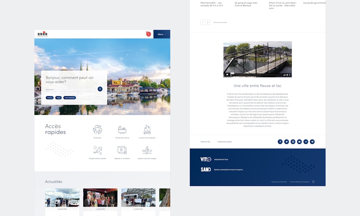Open the Menu dropdown in header
Image resolution: width=360 pixels, height=216 pixels.
tap(162, 34)
